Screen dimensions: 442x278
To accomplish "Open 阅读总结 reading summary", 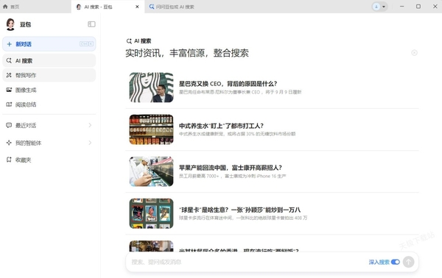I will [49, 104].
